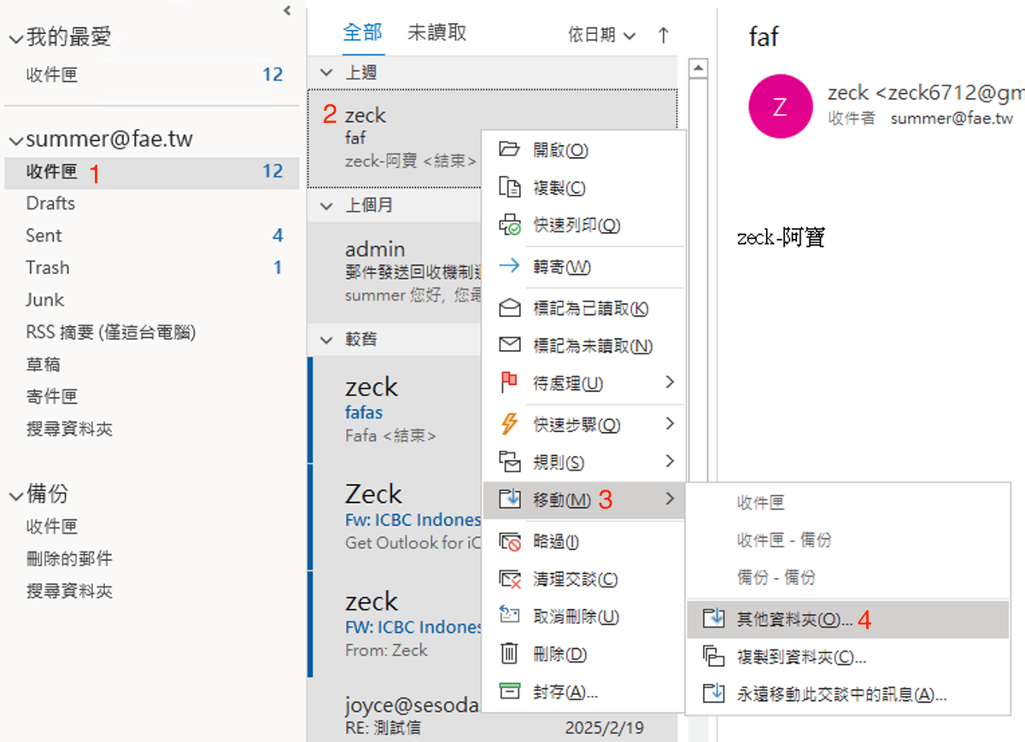Click the Delete (刪除) trash can icon

(509, 654)
